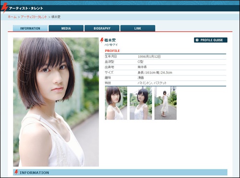Open the second half-body thumbnail

click(x=141, y=103)
